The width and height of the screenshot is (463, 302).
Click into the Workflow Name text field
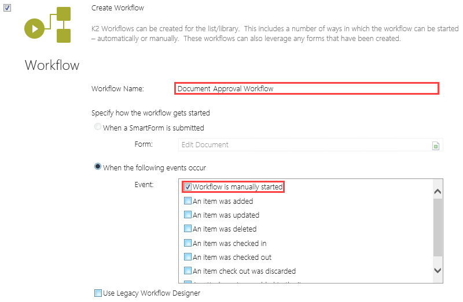click(306, 88)
